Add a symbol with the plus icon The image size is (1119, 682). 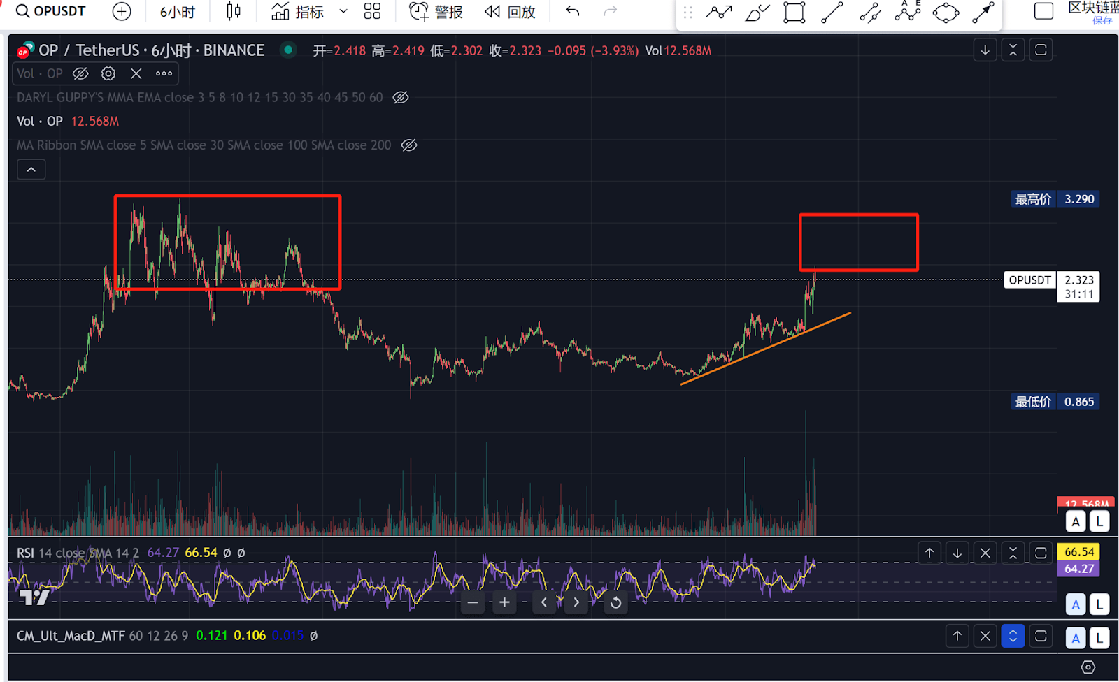[122, 11]
